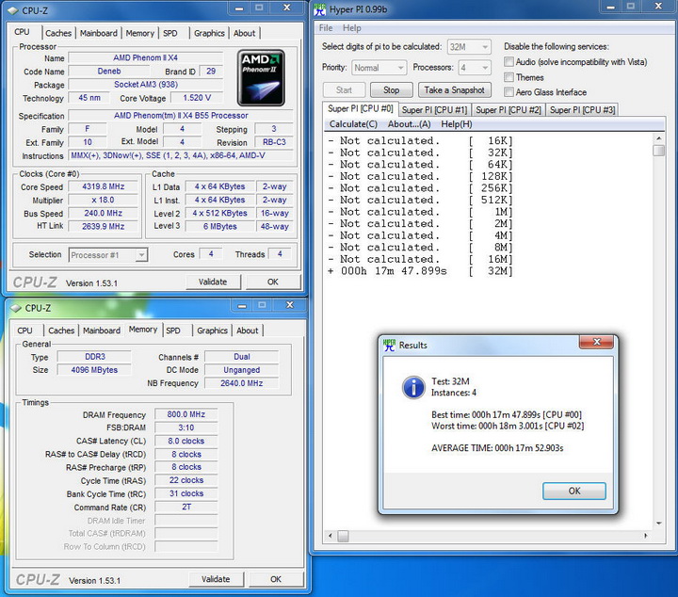This screenshot has width=678, height=597.
Task: Click the HT Link value 2639.9 MHz
Action: tap(104, 227)
